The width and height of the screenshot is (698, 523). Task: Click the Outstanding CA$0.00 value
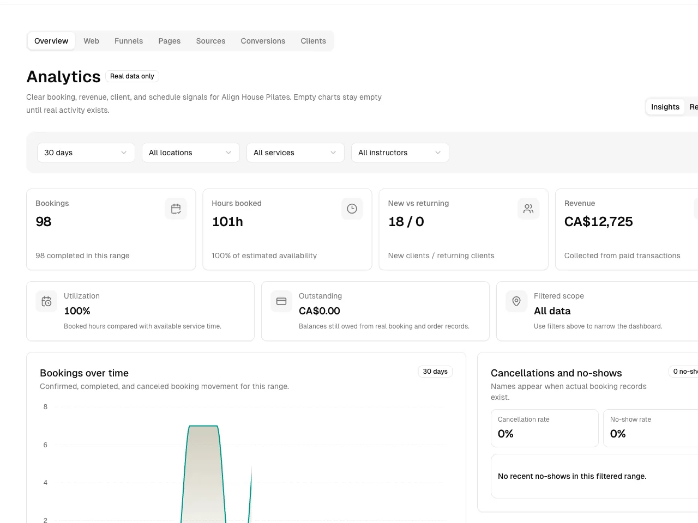click(320, 311)
